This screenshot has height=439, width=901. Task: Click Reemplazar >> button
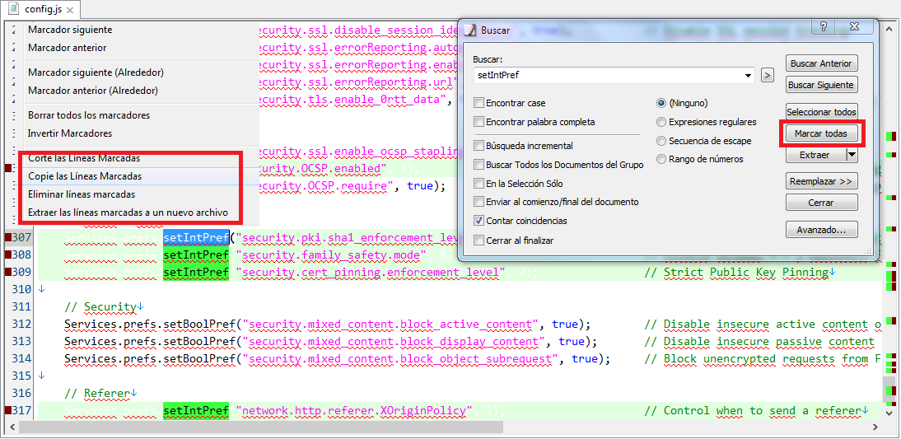[x=821, y=180]
